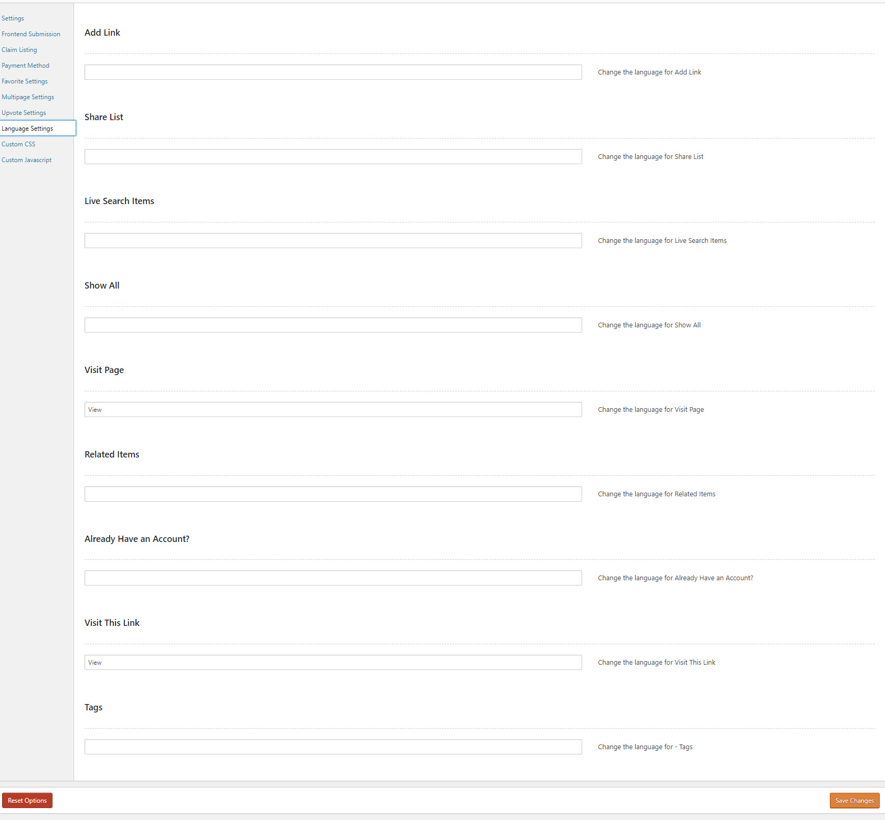The width and height of the screenshot is (885, 820).
Task: Click the Share List input box
Action: (333, 157)
